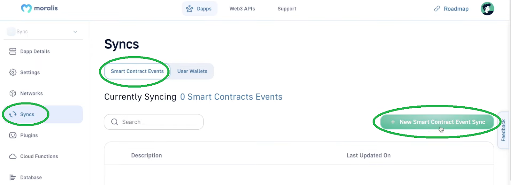Open the Feedback side tab

(503, 130)
